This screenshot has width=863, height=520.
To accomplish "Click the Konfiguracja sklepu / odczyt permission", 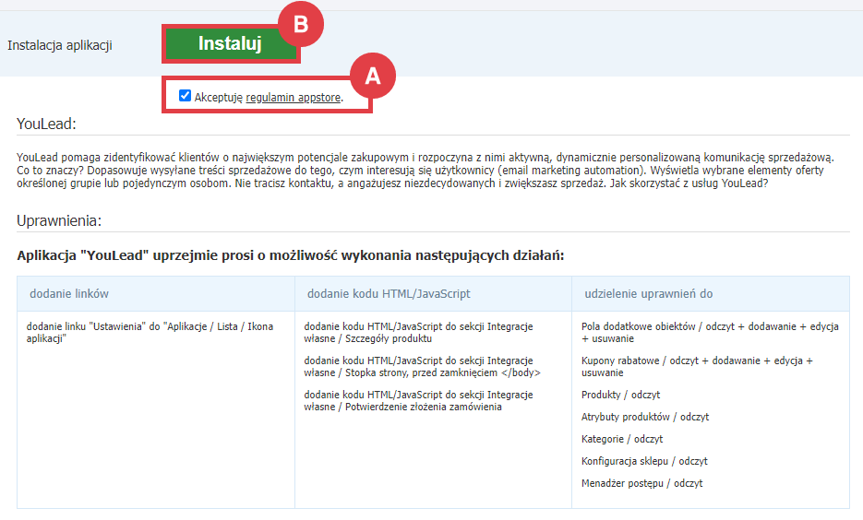I will click(644, 461).
